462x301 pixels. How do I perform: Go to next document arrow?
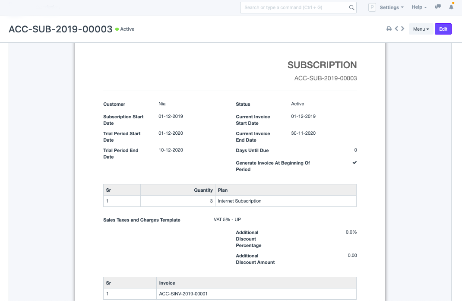(403, 29)
